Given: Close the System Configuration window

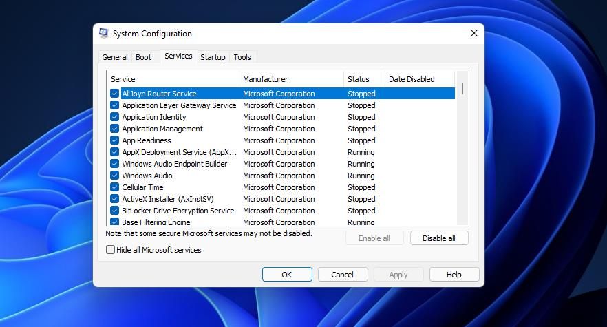Looking at the screenshot, I should click(x=473, y=33).
